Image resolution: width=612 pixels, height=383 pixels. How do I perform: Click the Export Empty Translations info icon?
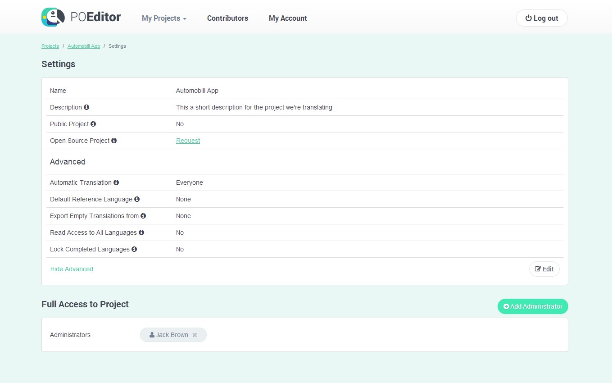(x=143, y=216)
